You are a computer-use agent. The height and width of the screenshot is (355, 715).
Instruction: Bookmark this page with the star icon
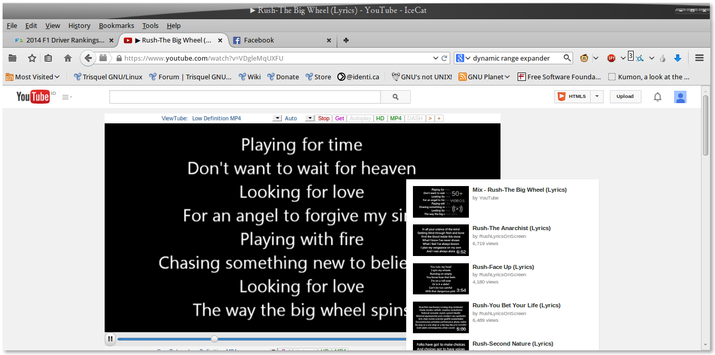coord(32,58)
